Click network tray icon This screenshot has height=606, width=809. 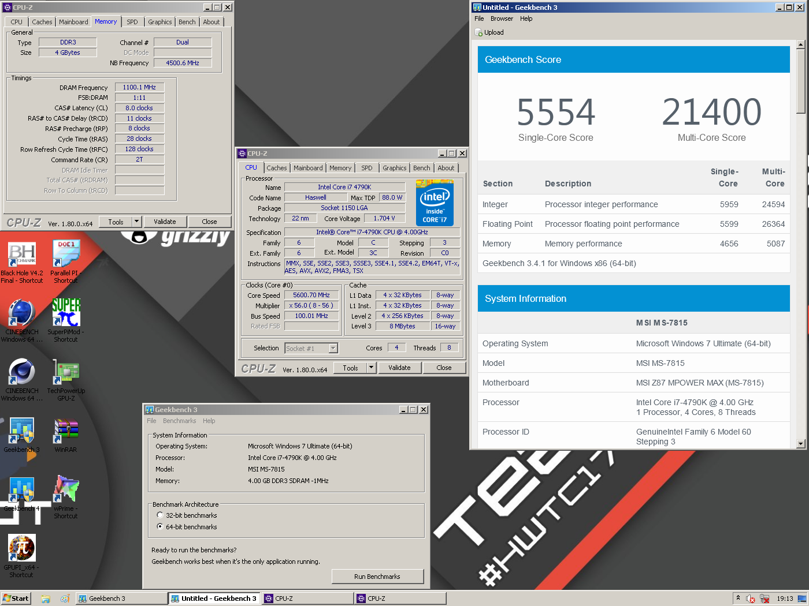[765, 598]
